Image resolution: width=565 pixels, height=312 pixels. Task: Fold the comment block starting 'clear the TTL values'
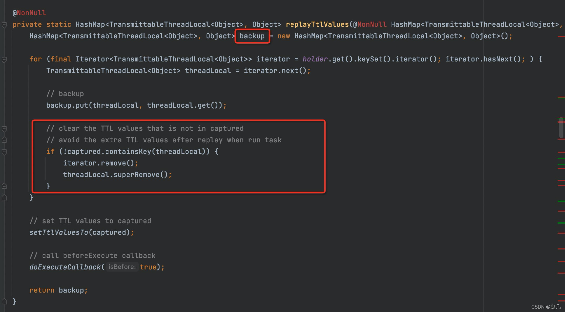pyautogui.click(x=4, y=129)
